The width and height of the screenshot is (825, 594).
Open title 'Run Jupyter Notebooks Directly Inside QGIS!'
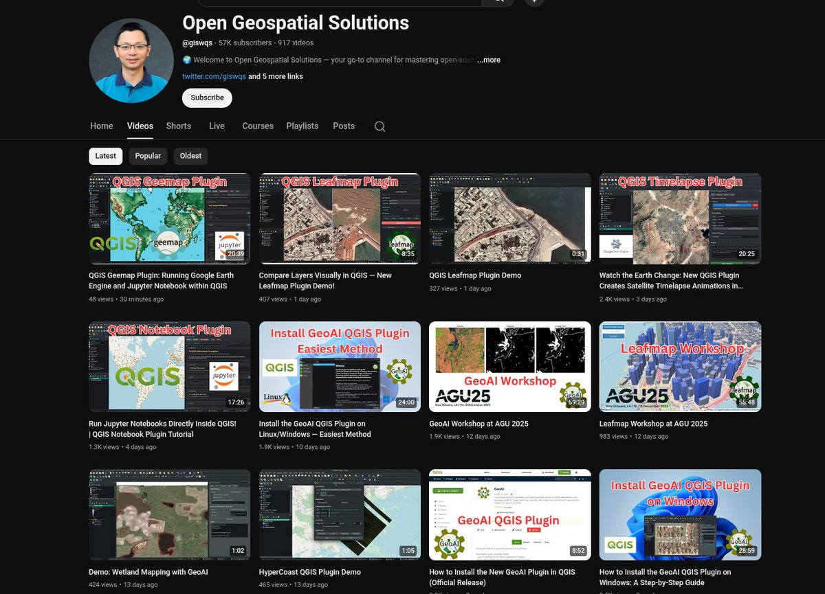pyautogui.click(x=162, y=429)
